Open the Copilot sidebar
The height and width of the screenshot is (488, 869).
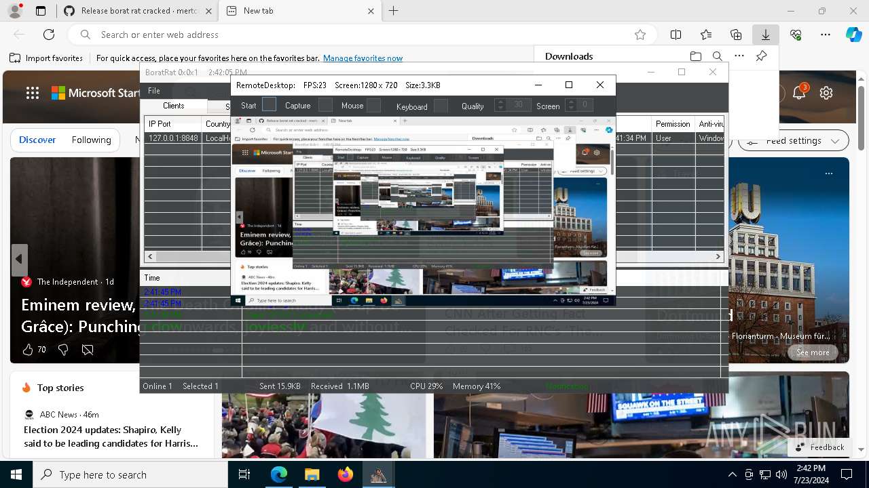pyautogui.click(x=853, y=35)
